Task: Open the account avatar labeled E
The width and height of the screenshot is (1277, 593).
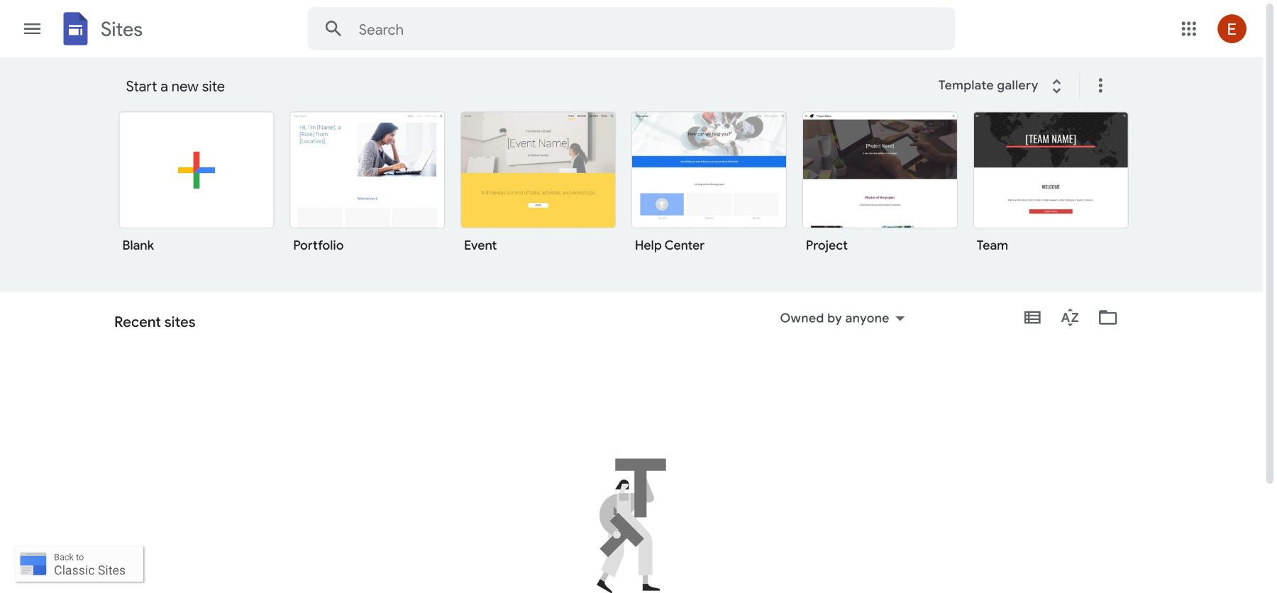Action: 1232,29
